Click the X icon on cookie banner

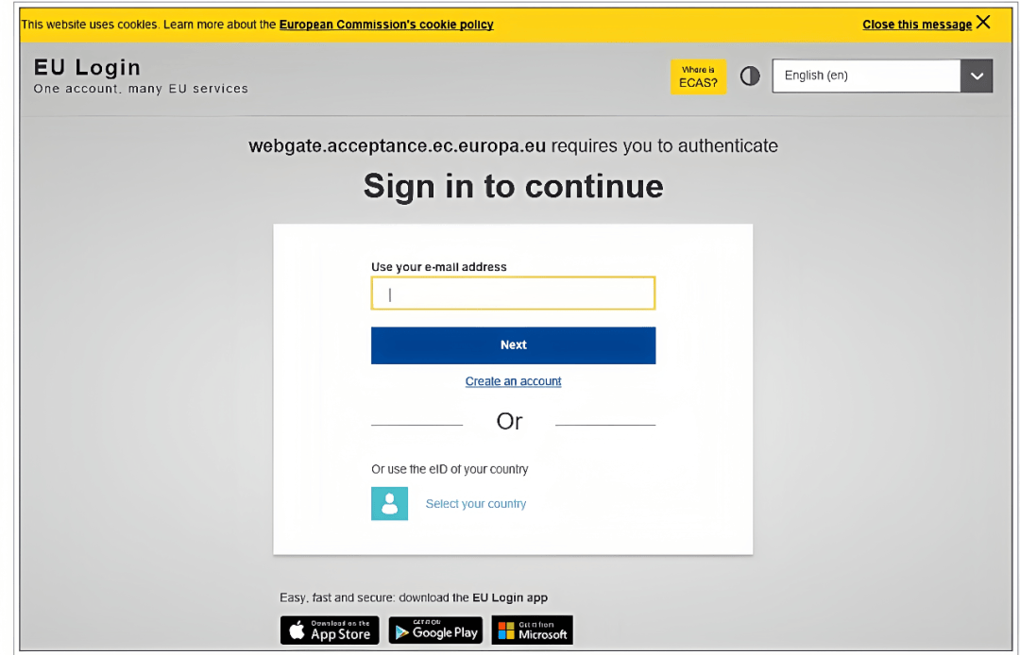point(983,22)
